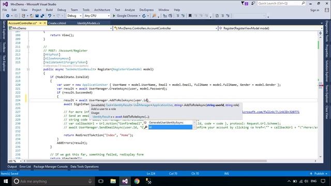This screenshot has width=331, height=186.
Task: Toggle bookmark using the bookmark icon
Action: [x=190, y=16]
